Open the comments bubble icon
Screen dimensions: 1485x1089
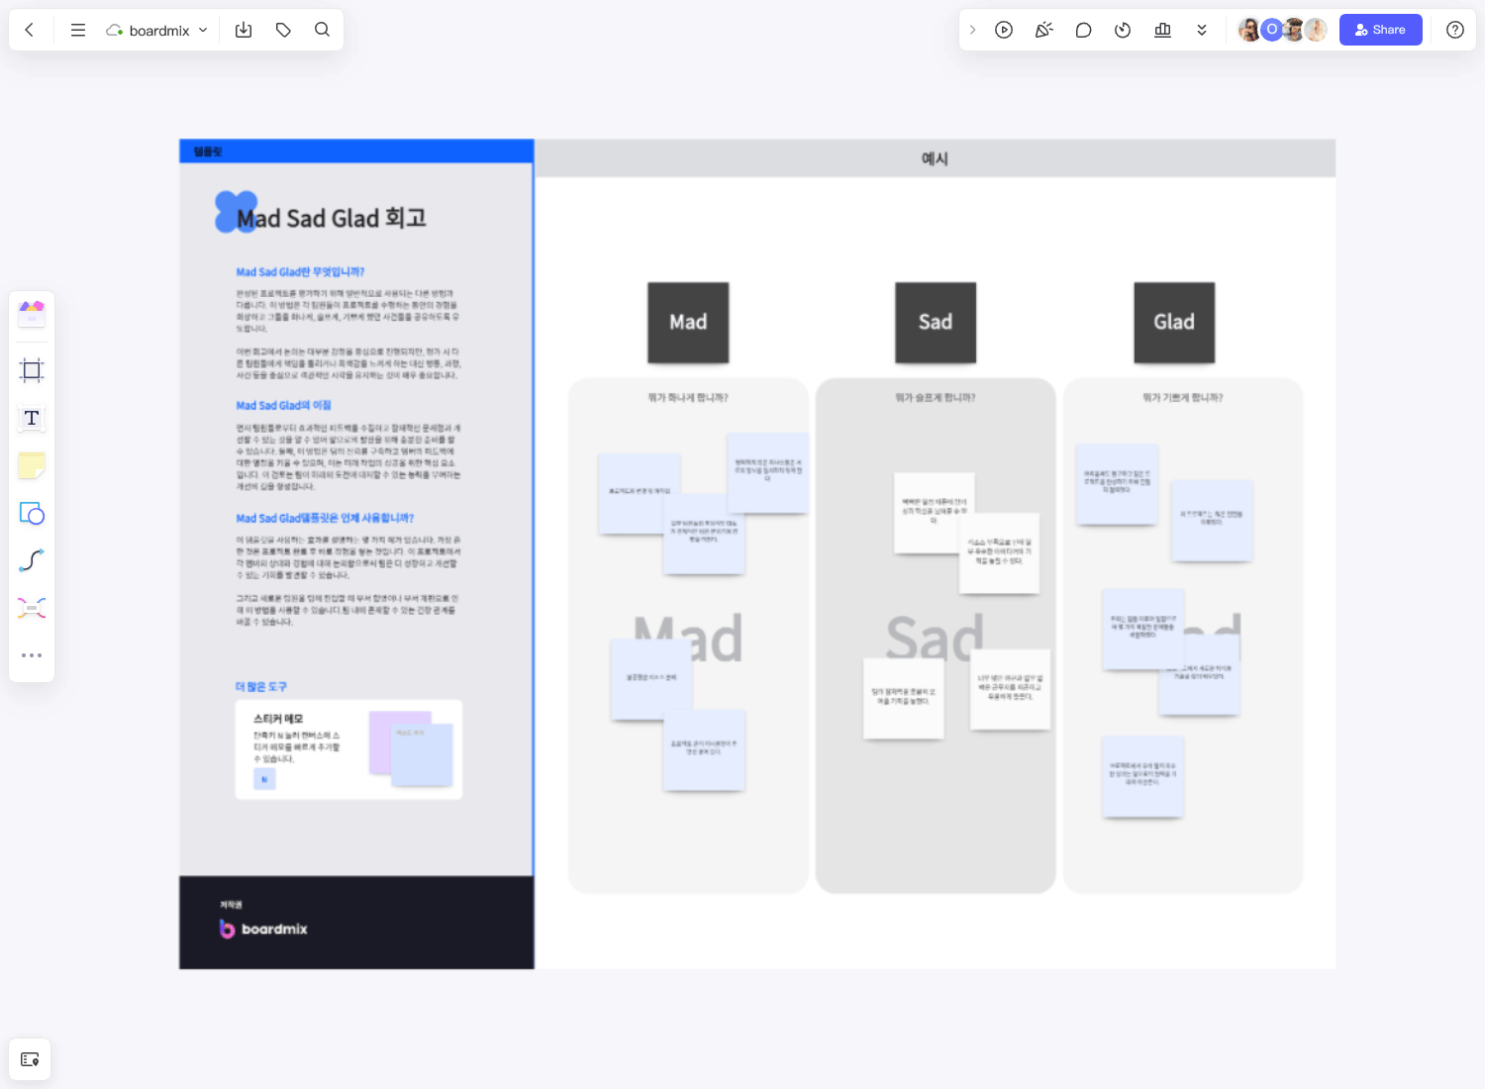click(1083, 30)
